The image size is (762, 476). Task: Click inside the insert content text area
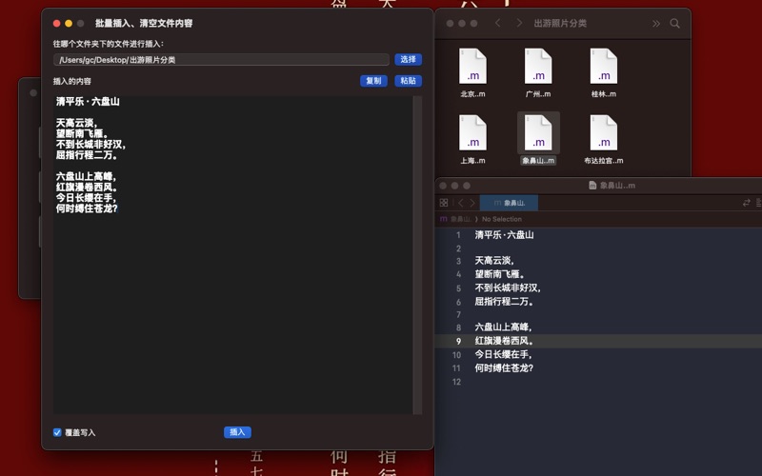pos(232,255)
